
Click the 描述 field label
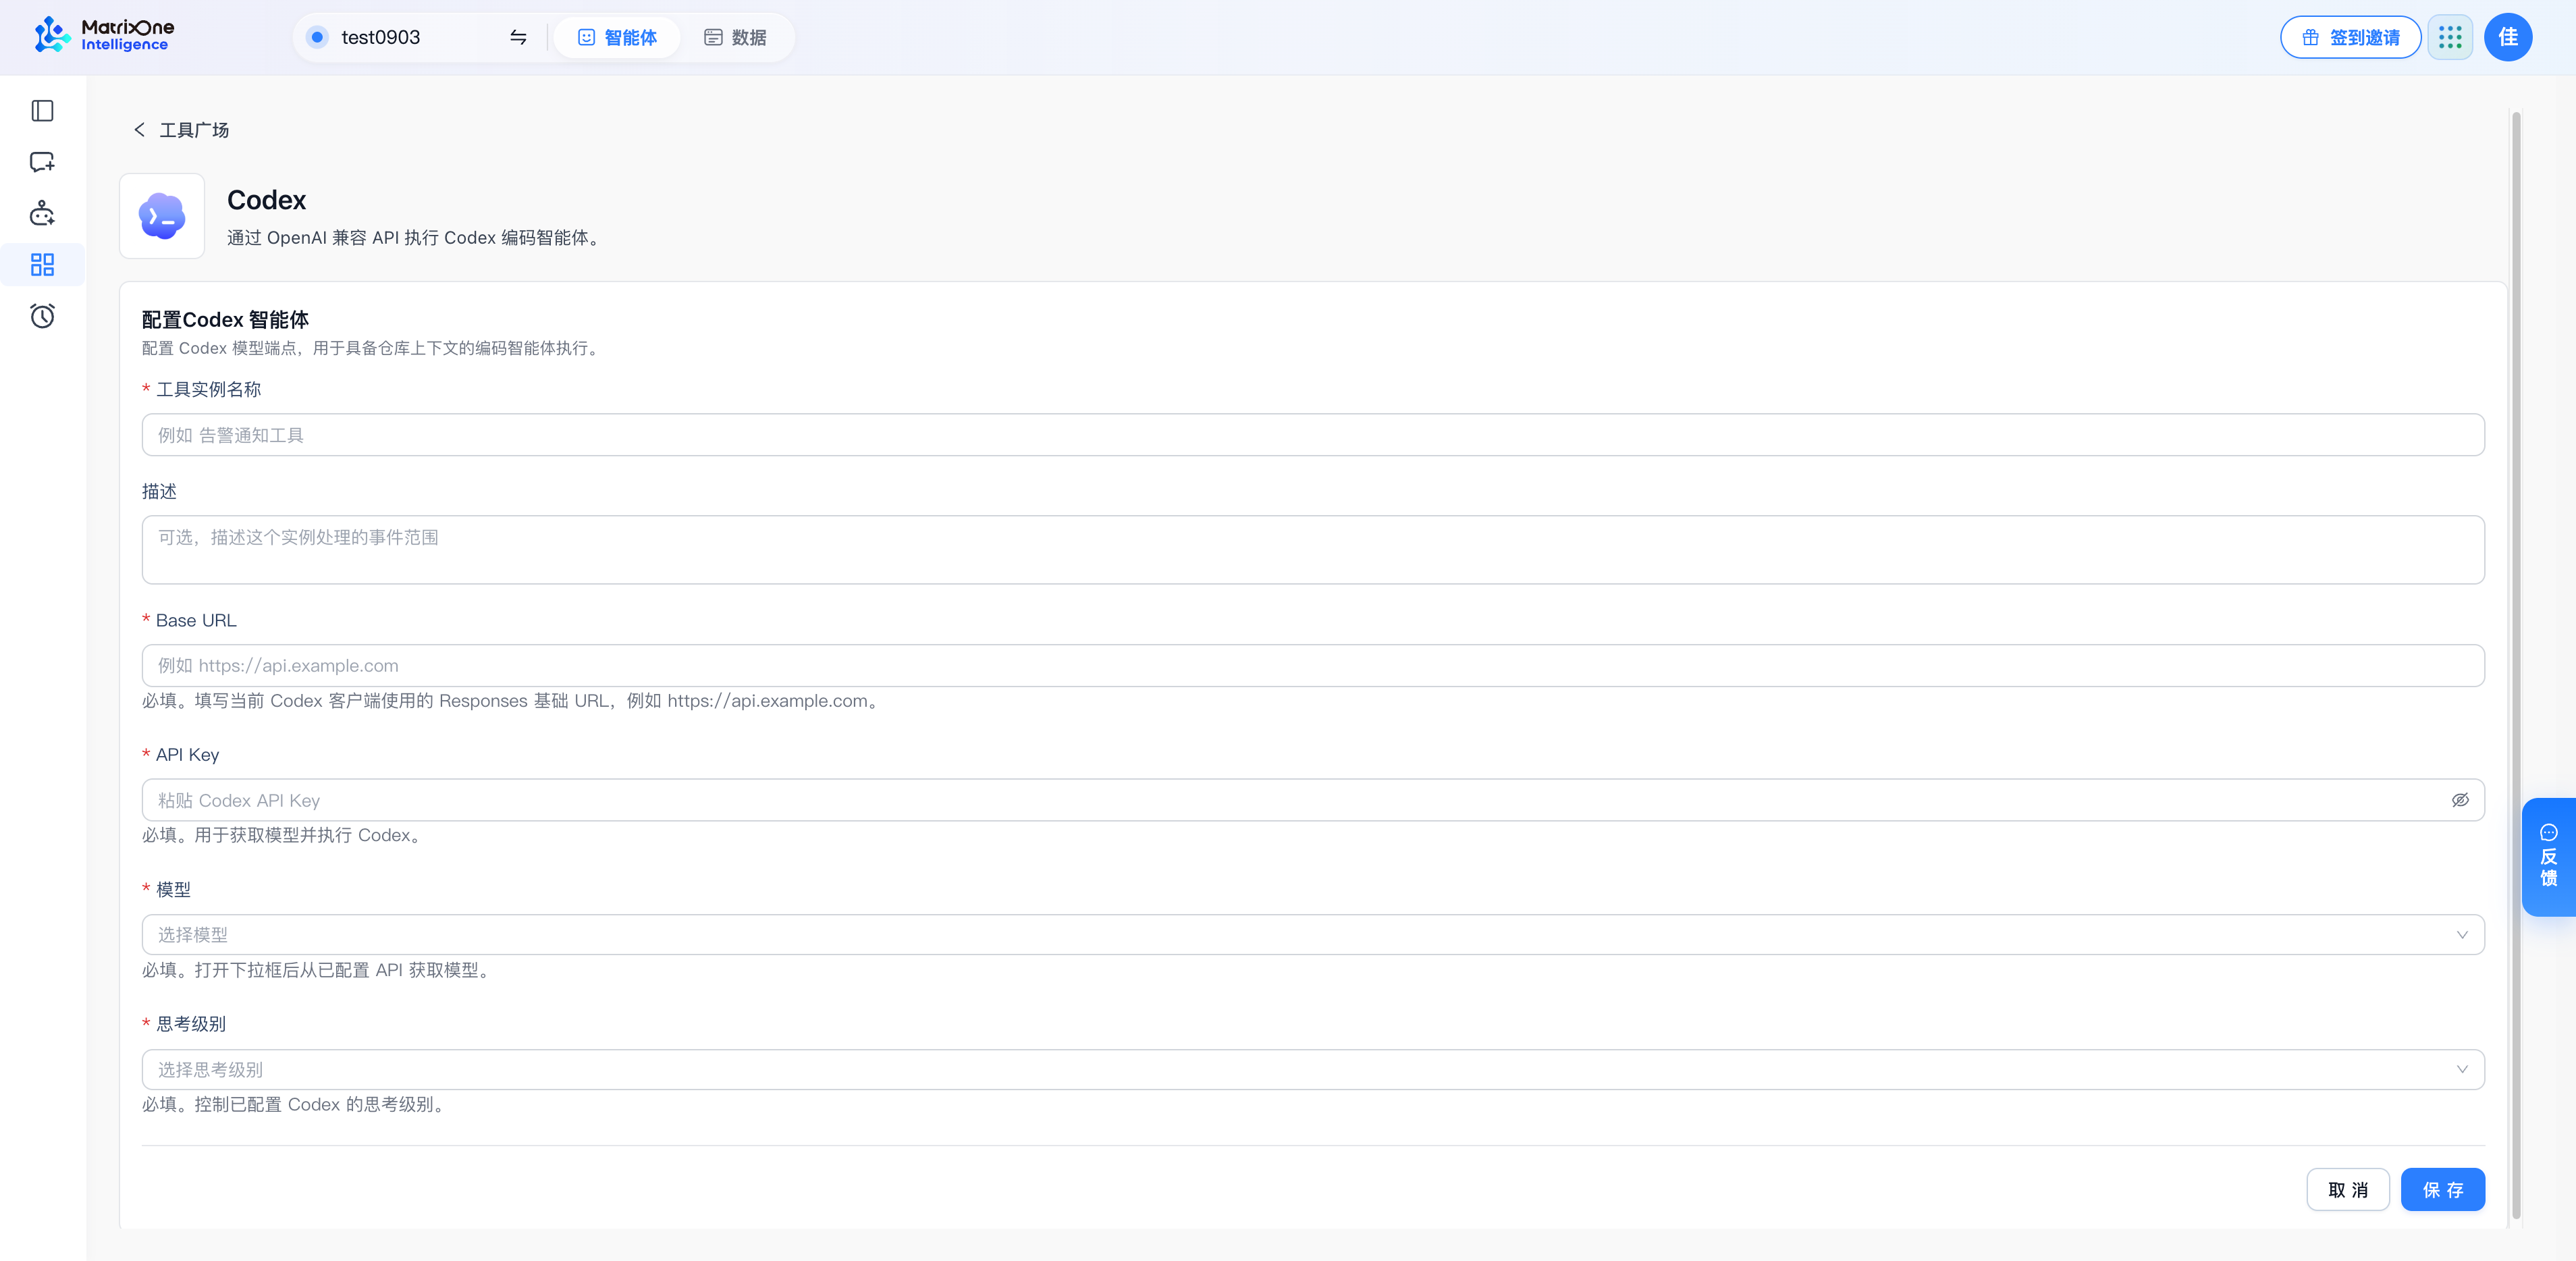159,492
